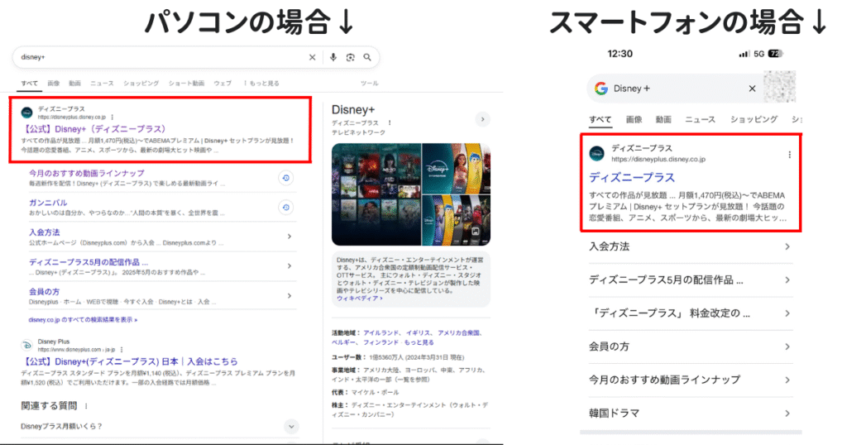Viewport: 847px width, 445px height.
Task: Expand the phone ディズニープラス5月の配信作品 row
Action: (691, 280)
